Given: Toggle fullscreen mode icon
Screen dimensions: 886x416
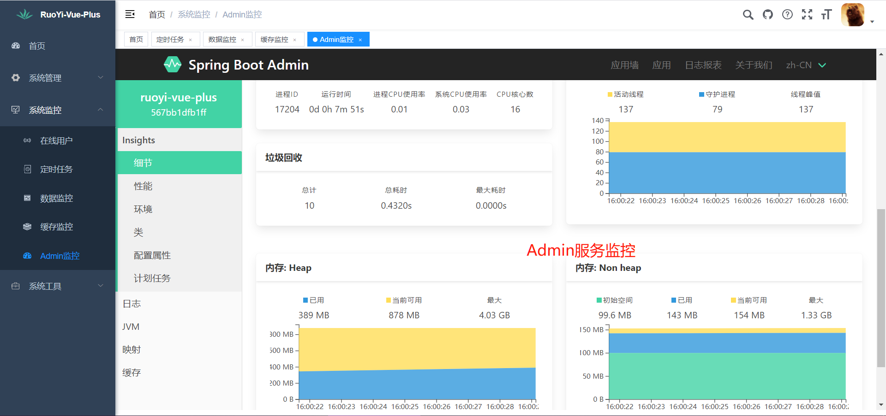Looking at the screenshot, I should click(807, 15).
